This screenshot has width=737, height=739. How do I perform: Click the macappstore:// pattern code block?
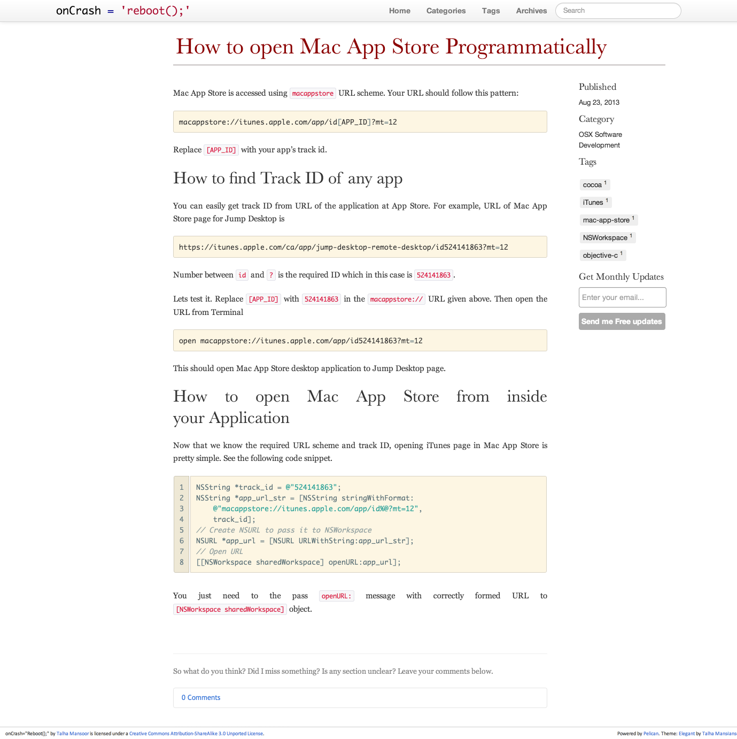(x=360, y=122)
